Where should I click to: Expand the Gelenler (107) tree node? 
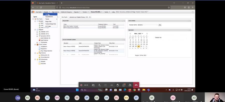37,32
